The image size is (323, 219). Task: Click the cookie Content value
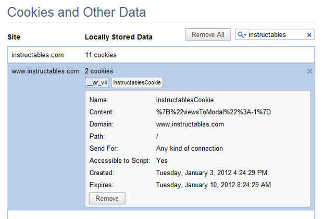click(x=214, y=112)
